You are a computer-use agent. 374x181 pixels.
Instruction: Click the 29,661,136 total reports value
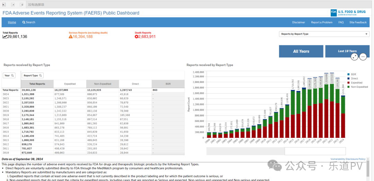(17, 37)
